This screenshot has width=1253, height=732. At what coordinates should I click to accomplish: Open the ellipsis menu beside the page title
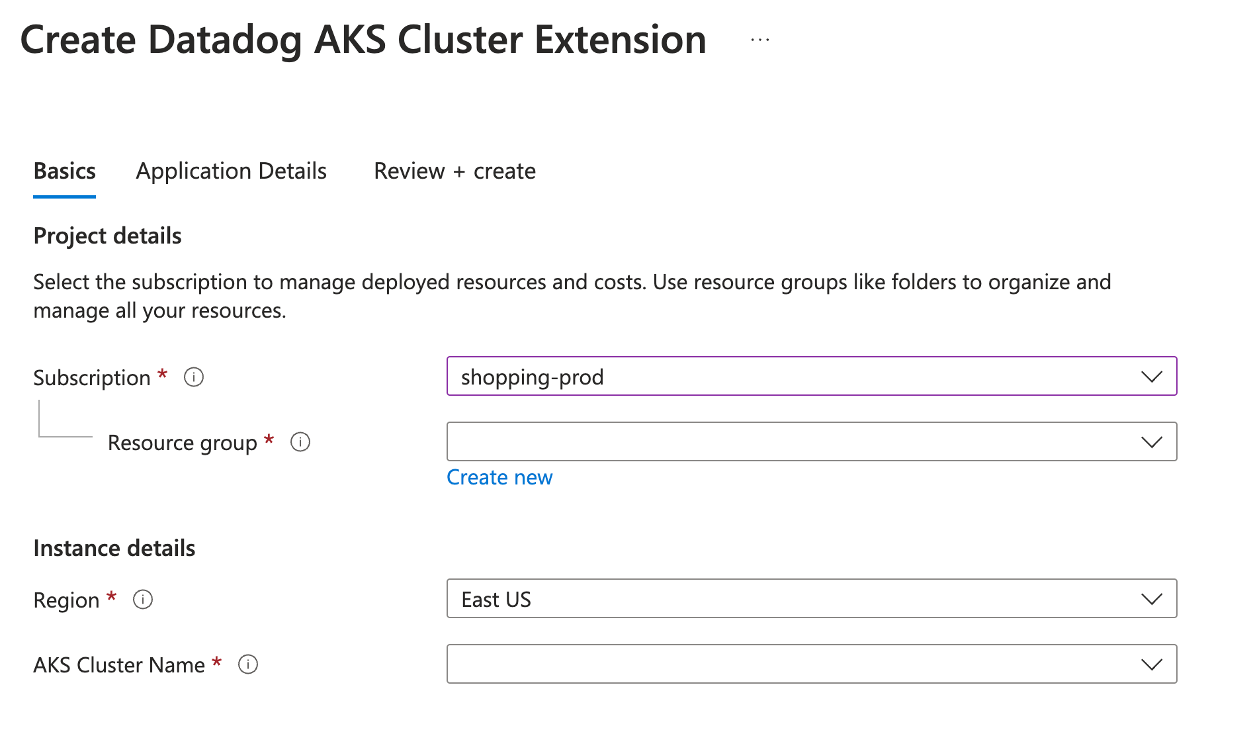point(759,38)
